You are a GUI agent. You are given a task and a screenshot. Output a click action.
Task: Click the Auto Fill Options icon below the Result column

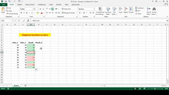tap(36, 70)
